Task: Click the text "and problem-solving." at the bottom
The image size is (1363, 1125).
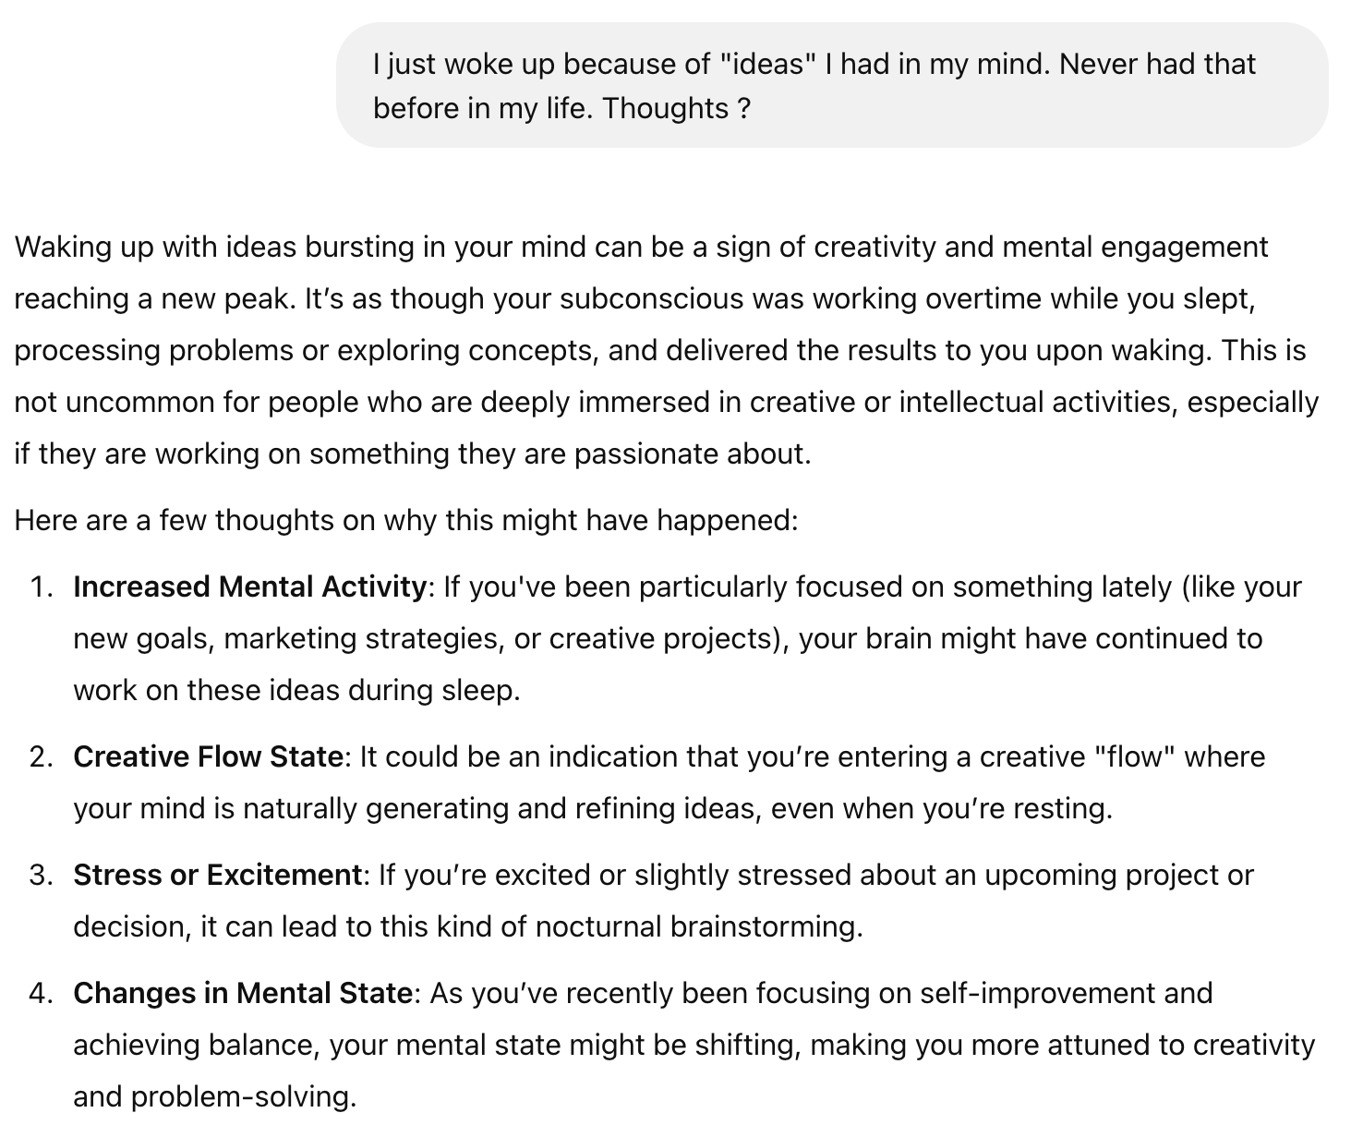Action: click(214, 1097)
